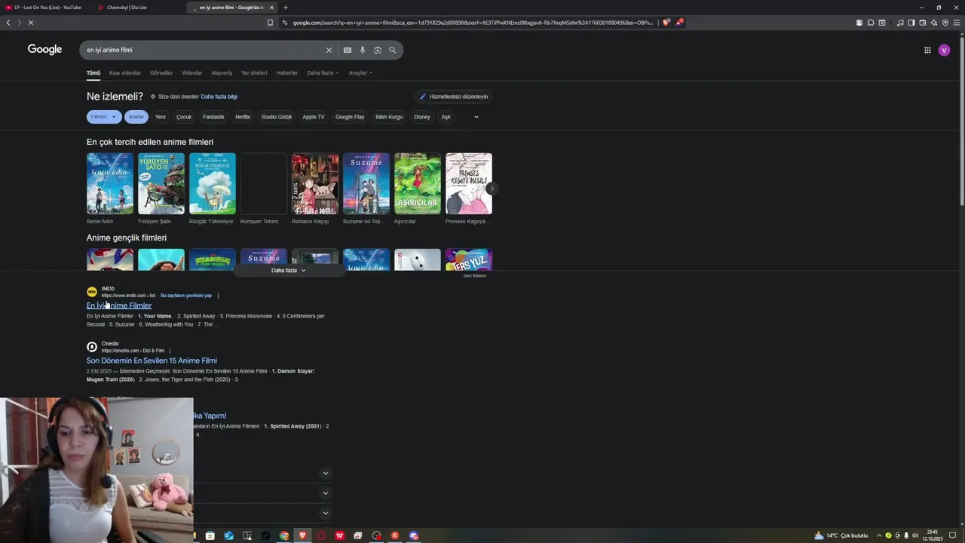965x543 pixels.
Task: Open Outlook in the taskbar
Action: pyautogui.click(x=228, y=535)
